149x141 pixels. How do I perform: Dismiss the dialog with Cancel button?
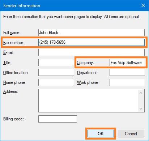(131, 133)
